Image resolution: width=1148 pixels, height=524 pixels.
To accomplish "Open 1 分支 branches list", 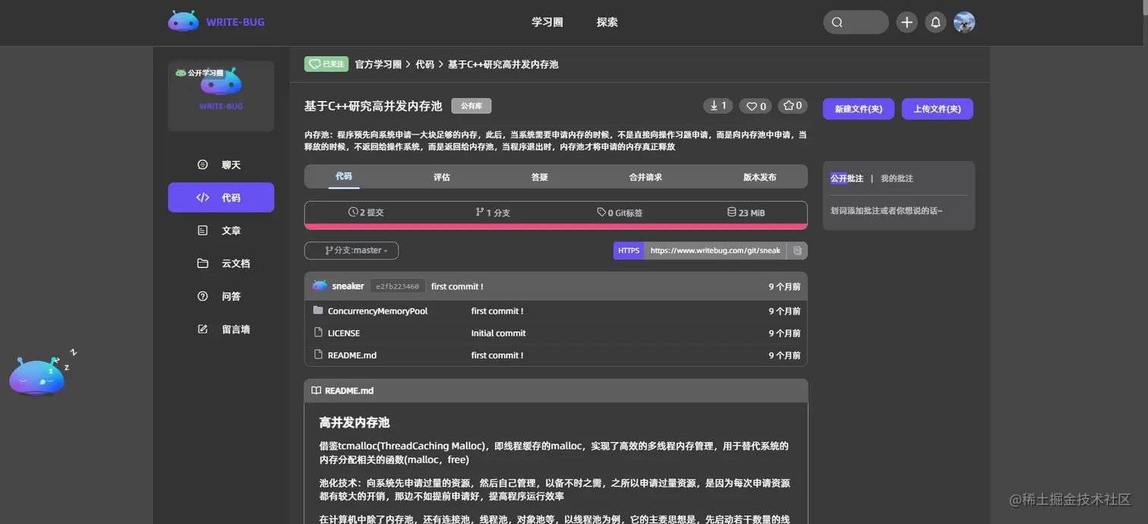I will coord(493,213).
